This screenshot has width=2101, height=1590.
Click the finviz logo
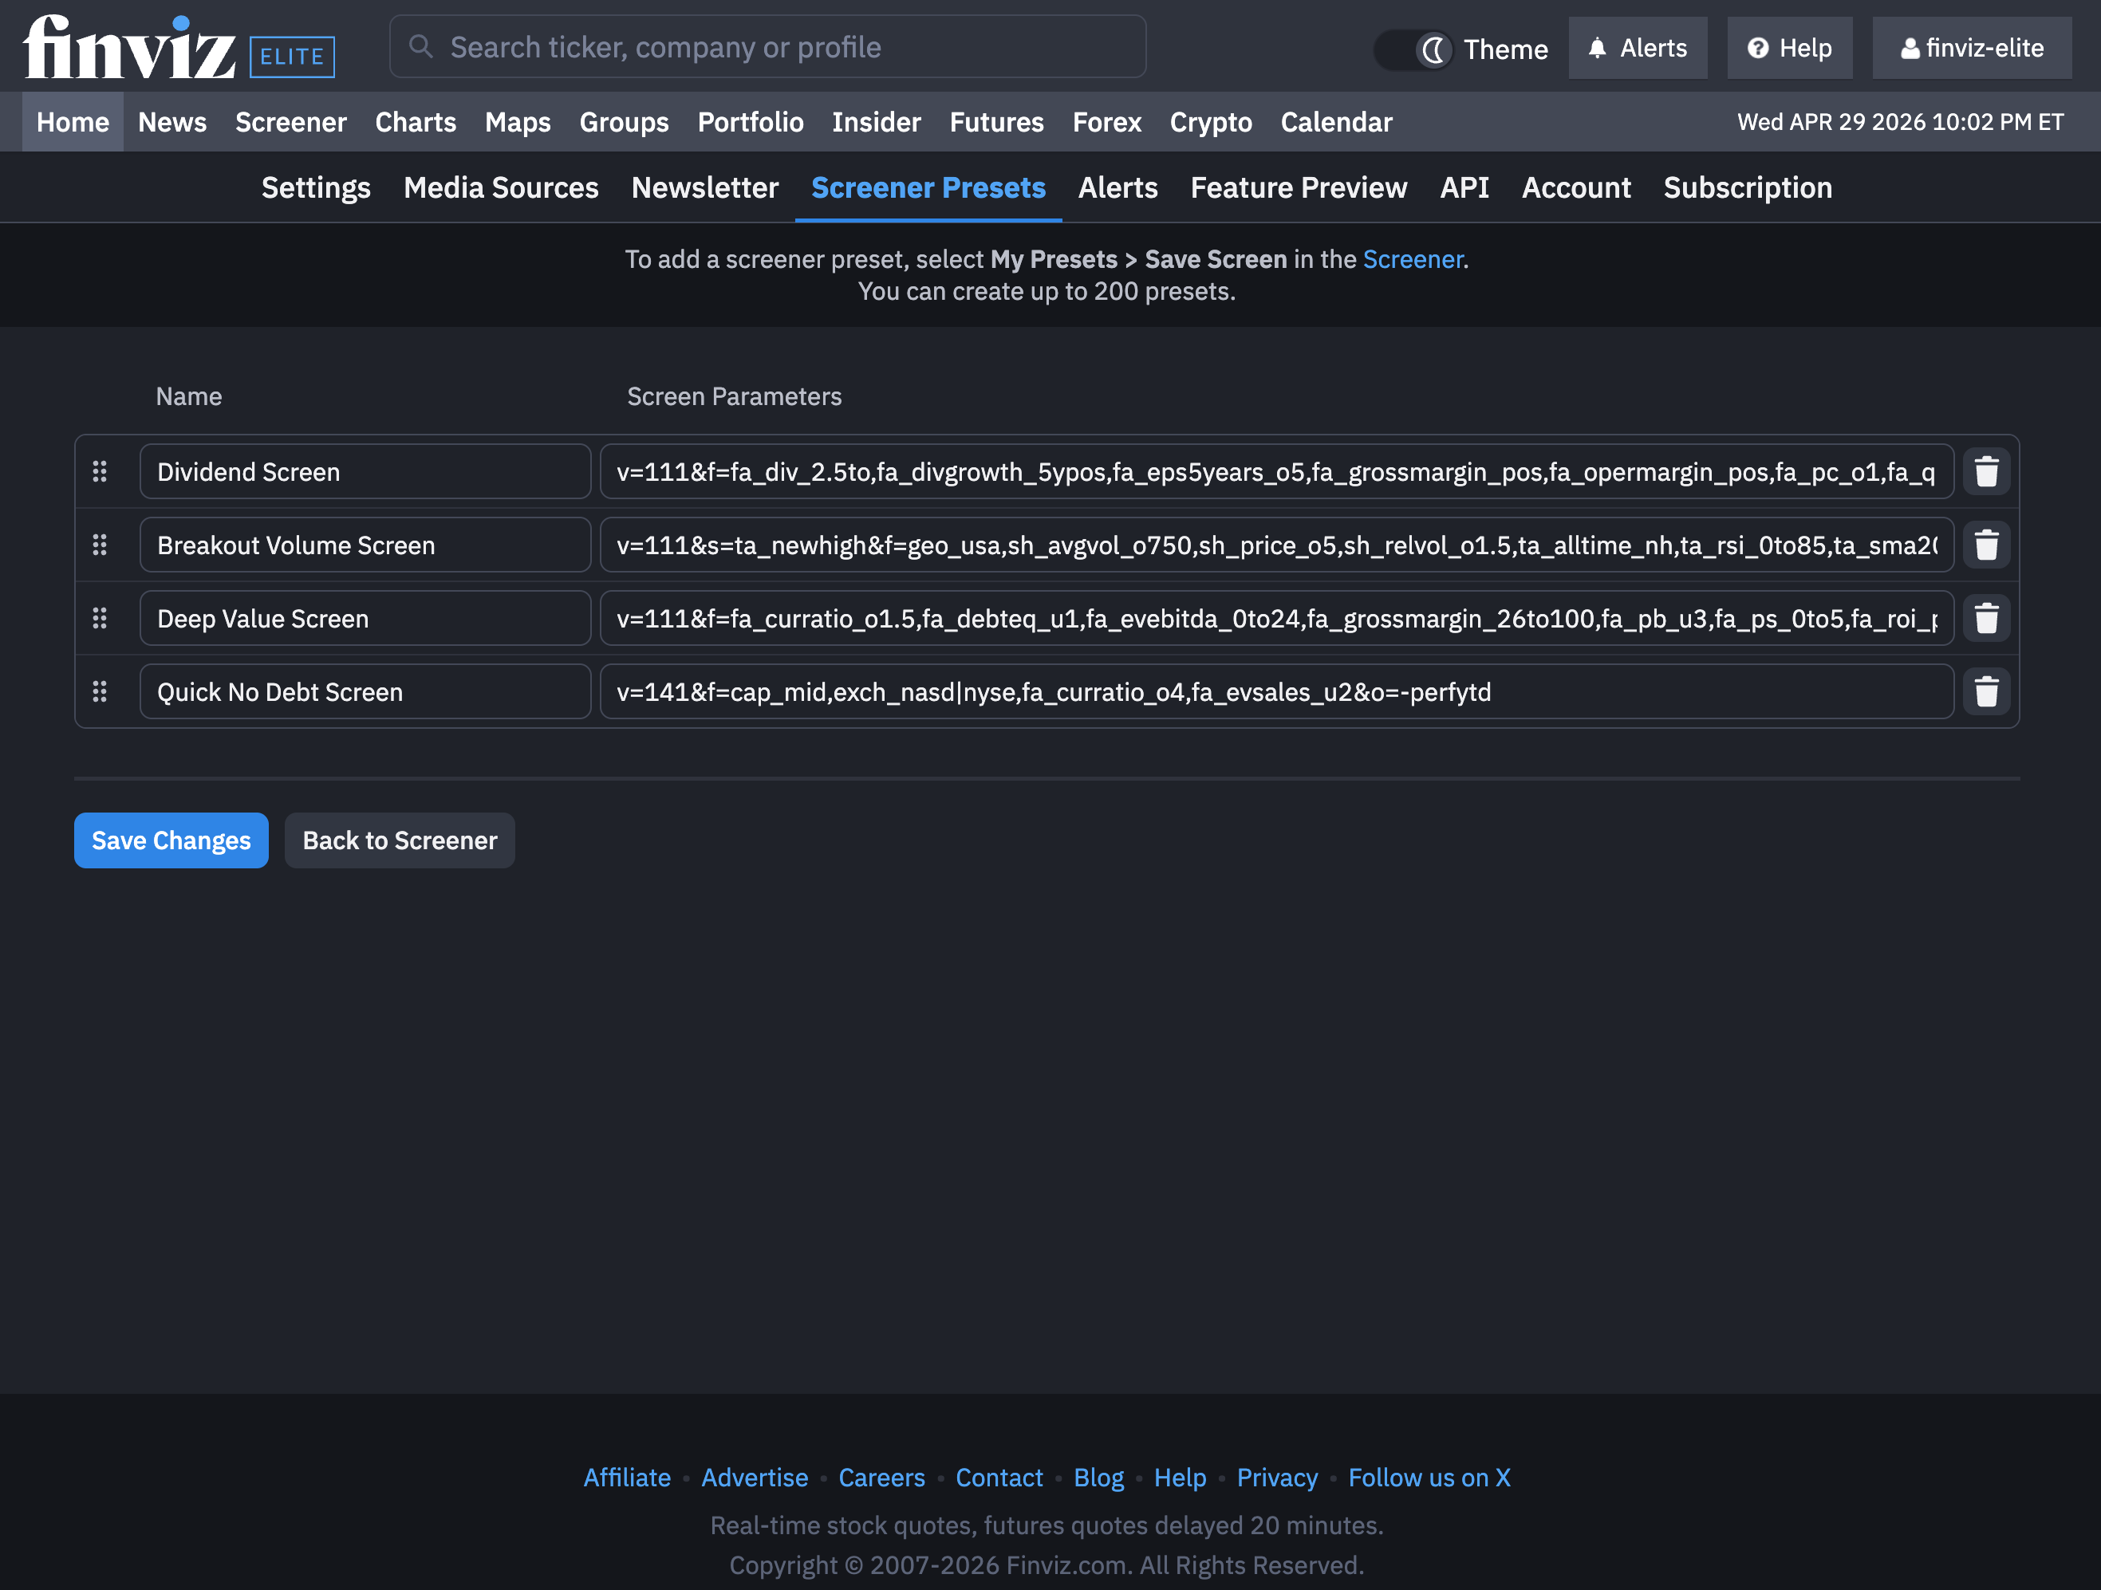(130, 48)
